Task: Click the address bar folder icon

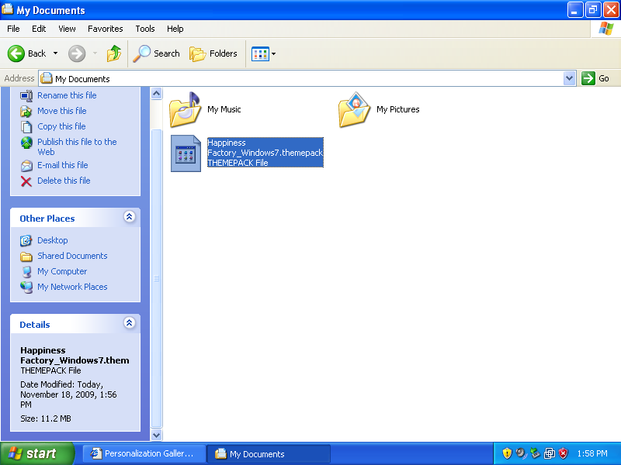Action: tap(47, 78)
